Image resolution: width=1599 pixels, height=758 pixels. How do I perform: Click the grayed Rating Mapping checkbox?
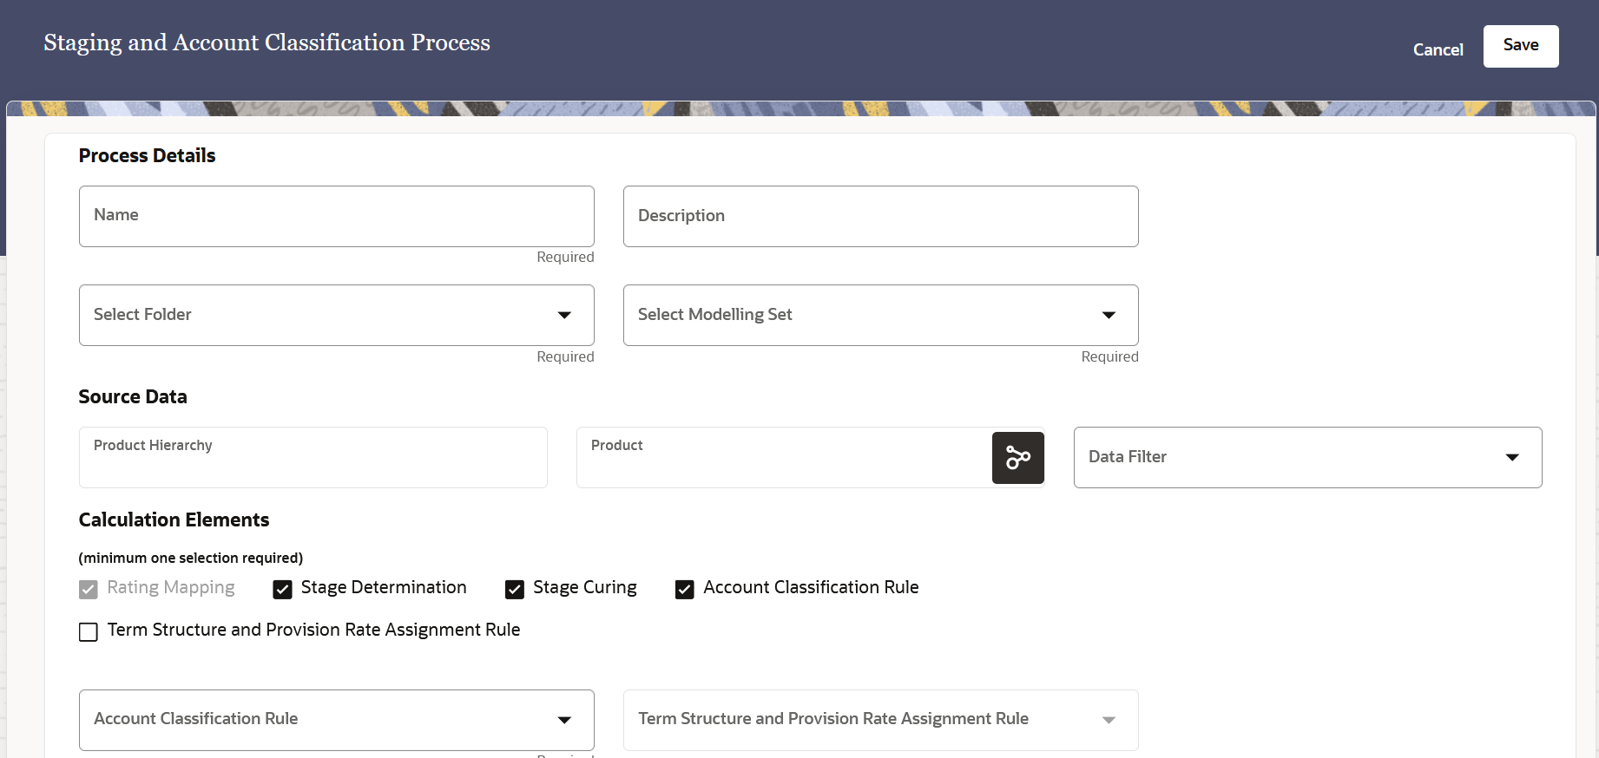click(x=89, y=590)
